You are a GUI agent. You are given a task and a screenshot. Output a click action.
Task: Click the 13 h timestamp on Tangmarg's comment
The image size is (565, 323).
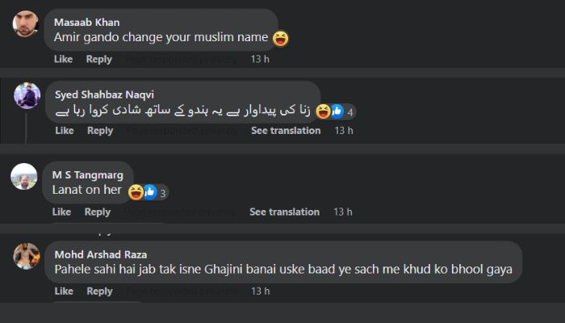(x=343, y=212)
